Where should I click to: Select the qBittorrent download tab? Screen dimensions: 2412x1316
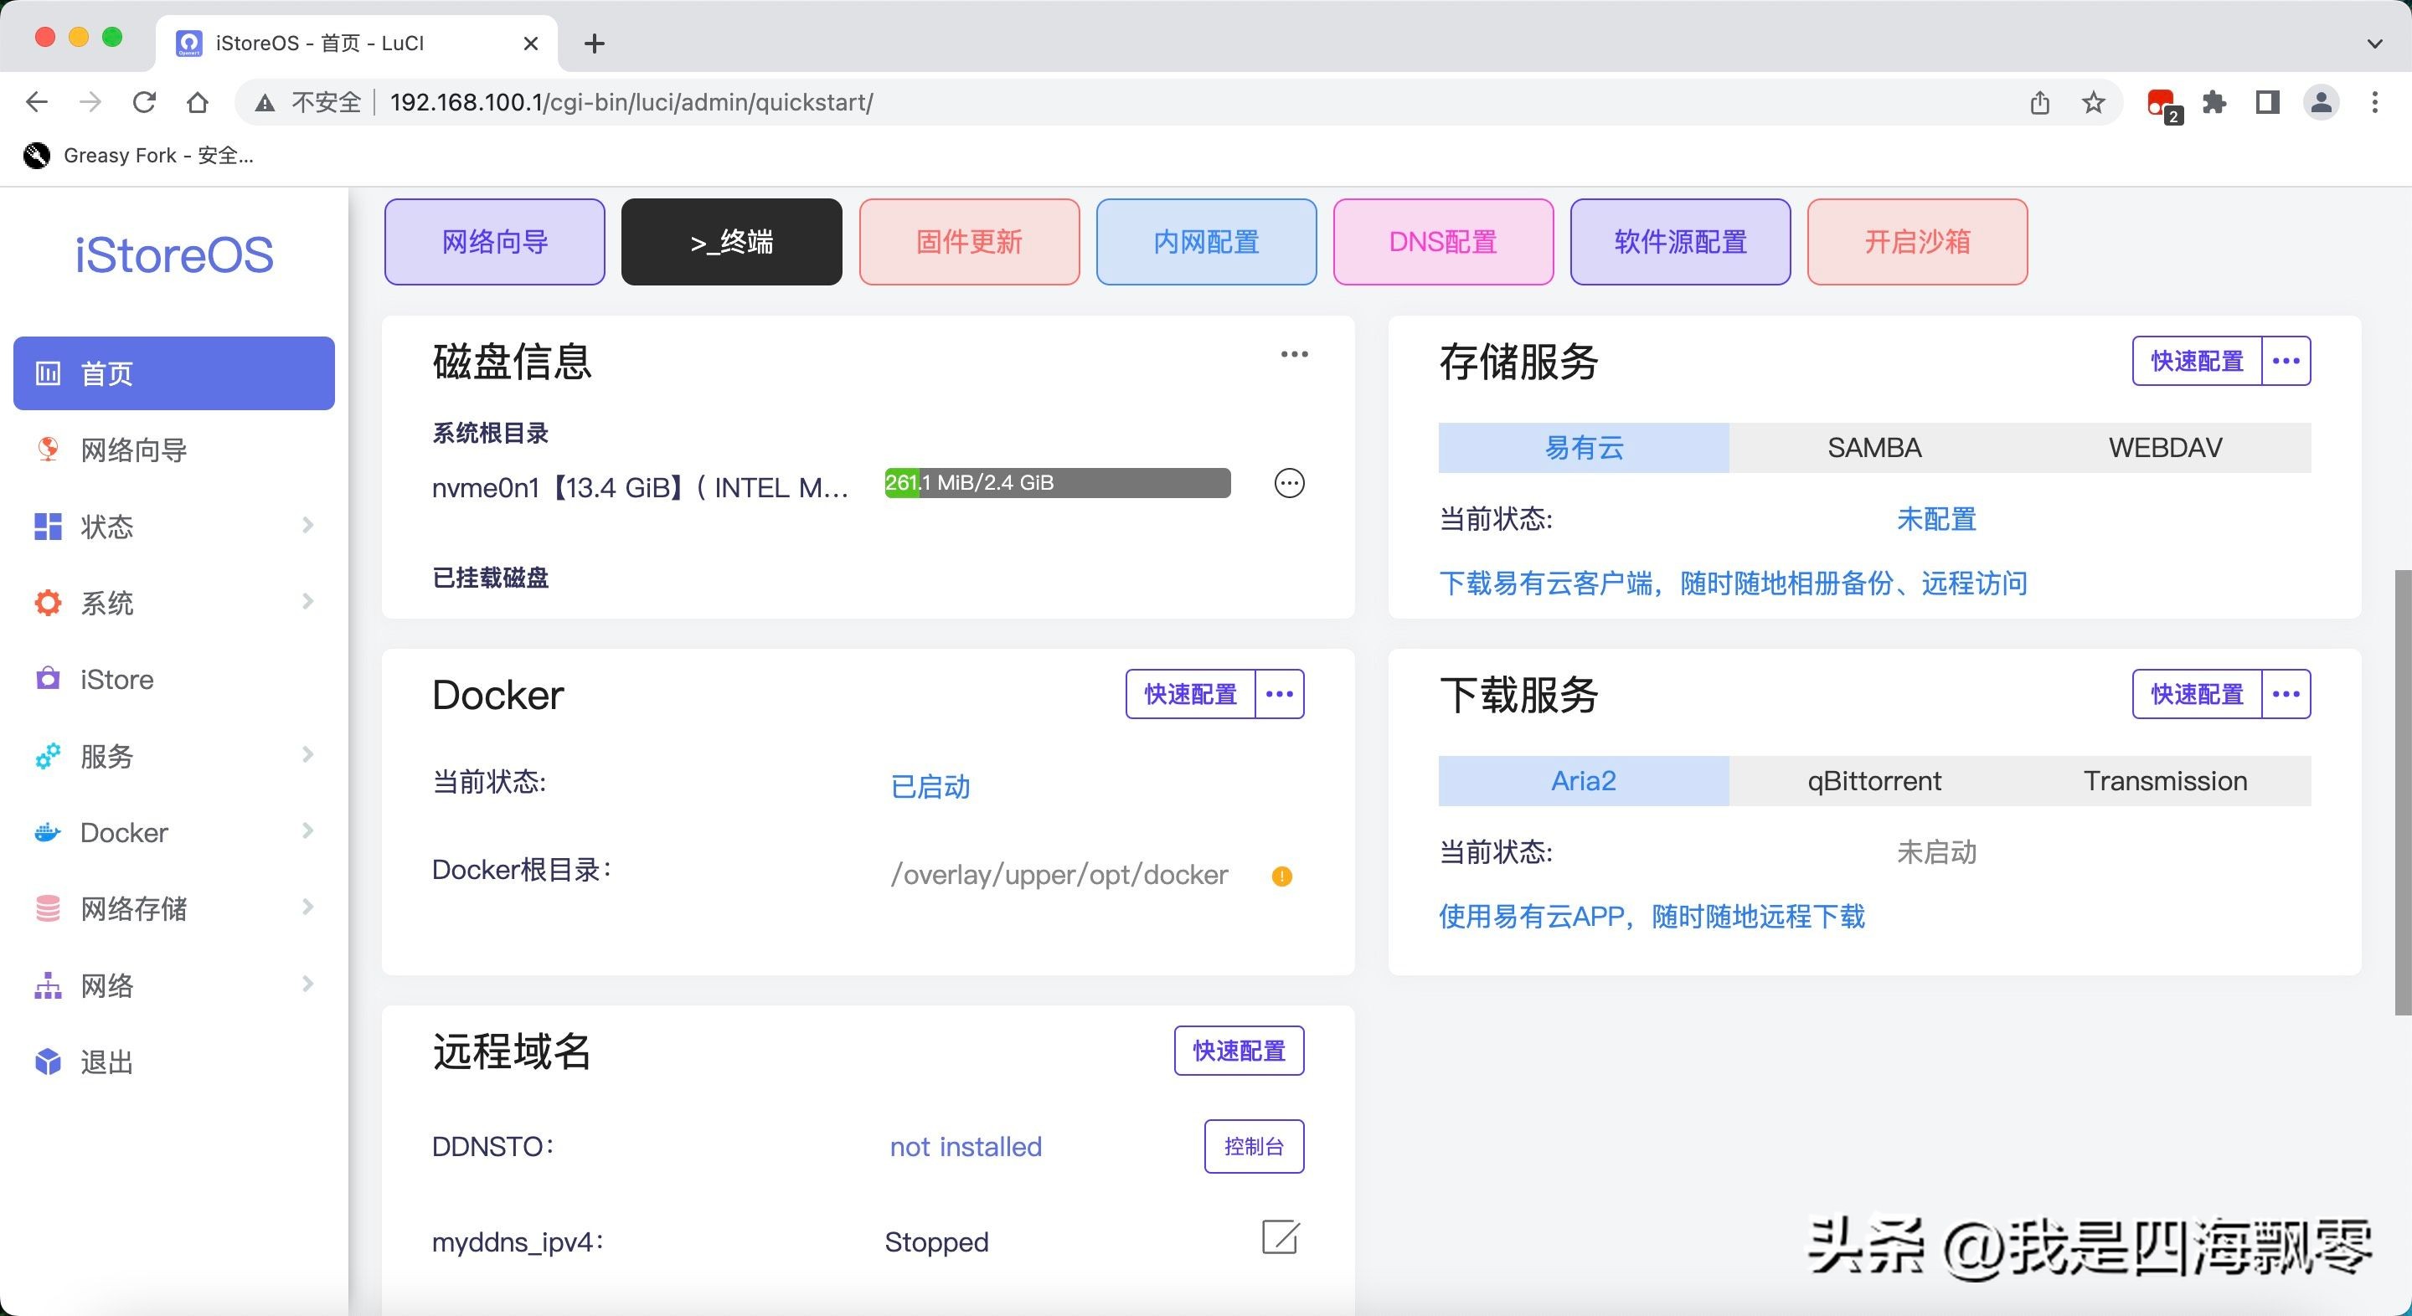click(x=1873, y=780)
